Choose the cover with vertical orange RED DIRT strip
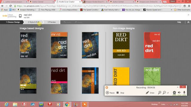The image size is (191, 107). tap(90, 81)
